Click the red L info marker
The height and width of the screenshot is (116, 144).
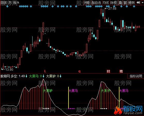pos(45,71)
